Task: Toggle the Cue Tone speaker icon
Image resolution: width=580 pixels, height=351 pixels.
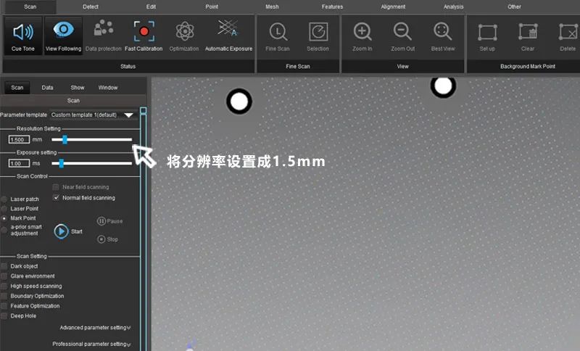Action: click(x=24, y=33)
